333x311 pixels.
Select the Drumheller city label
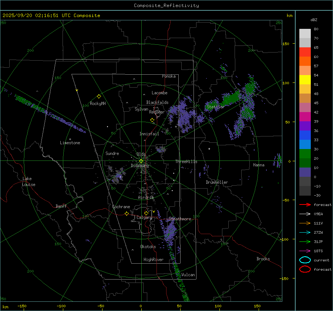point(217,182)
